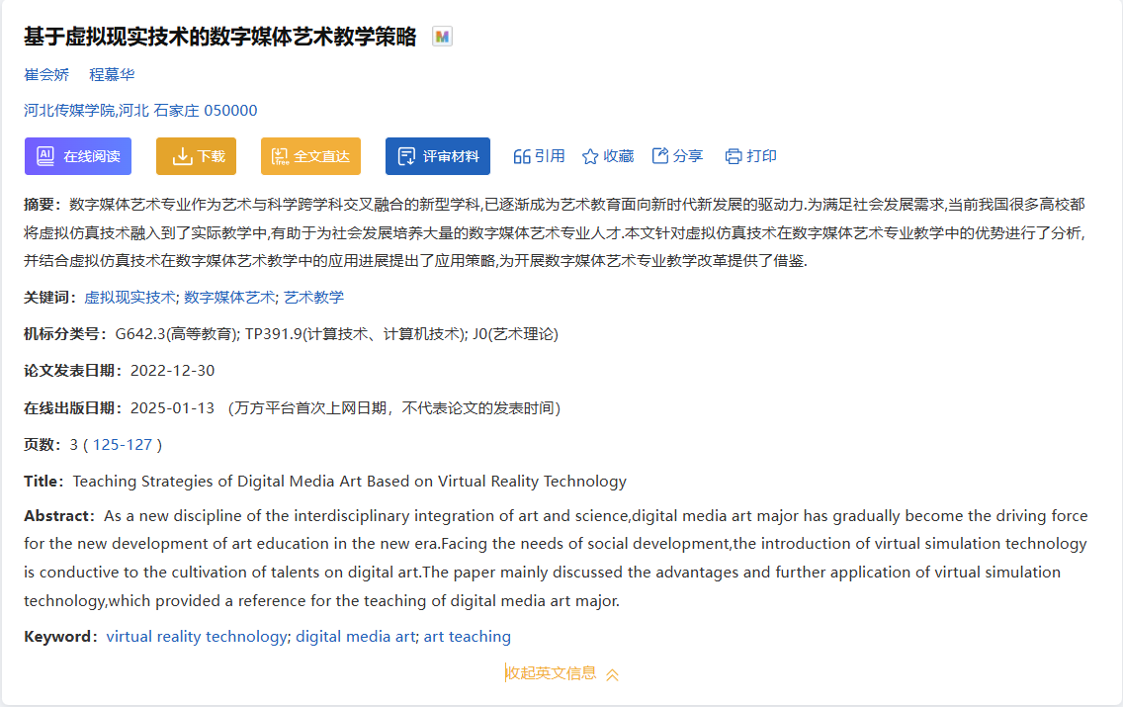Click the 打印 printer icon
The height and width of the screenshot is (707, 1123).
734,156
